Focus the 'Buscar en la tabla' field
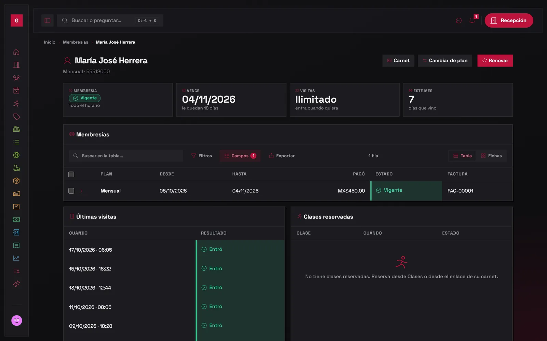 (126, 156)
